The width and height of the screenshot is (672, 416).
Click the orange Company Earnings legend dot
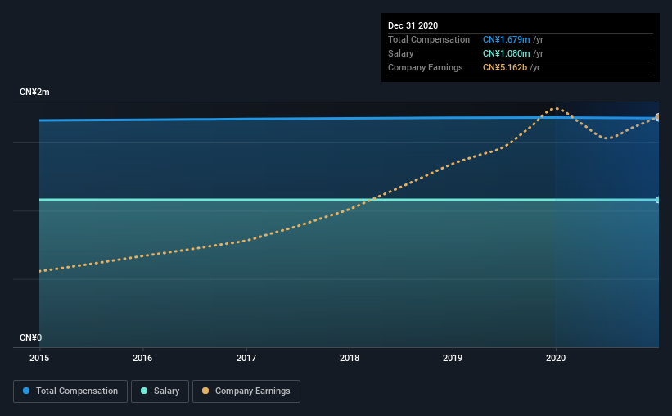205,391
